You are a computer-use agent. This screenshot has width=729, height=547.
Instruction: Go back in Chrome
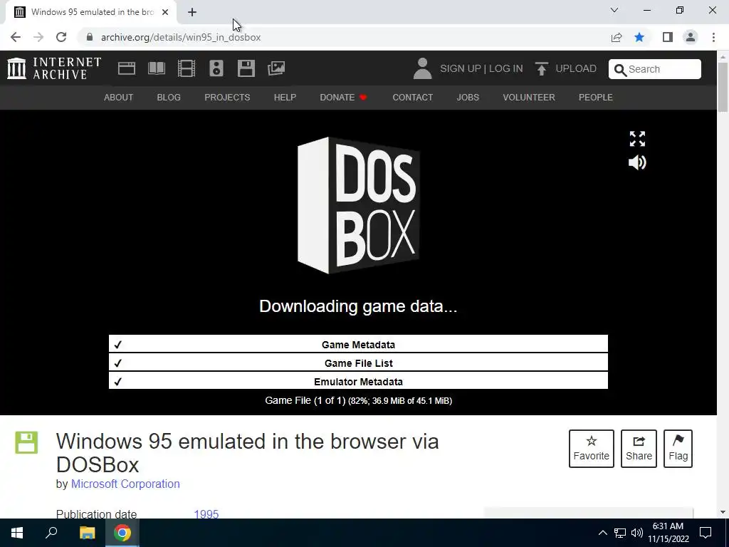pyautogui.click(x=16, y=37)
